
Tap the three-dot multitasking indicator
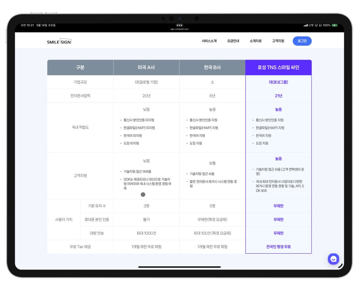coord(179,25)
